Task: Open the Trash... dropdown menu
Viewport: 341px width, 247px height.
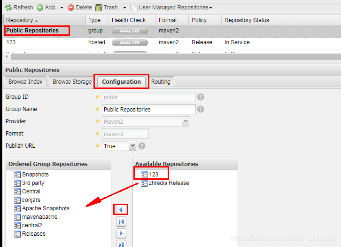Action: pyautogui.click(x=110, y=8)
